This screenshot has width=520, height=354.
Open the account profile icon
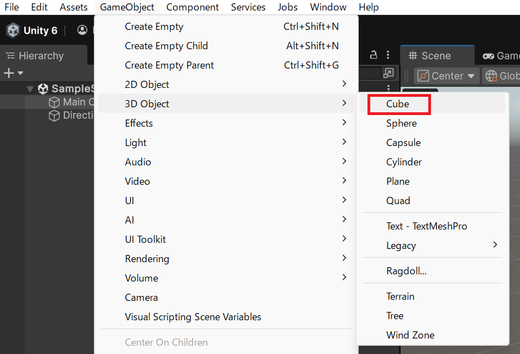click(x=82, y=30)
